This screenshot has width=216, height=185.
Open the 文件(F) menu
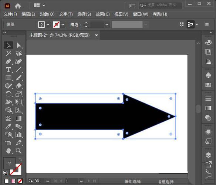(x=10, y=14)
